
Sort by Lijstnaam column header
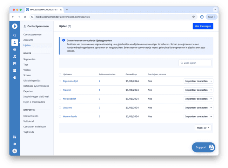[x=67, y=74]
